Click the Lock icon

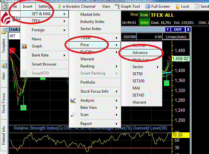click(x=178, y=6)
